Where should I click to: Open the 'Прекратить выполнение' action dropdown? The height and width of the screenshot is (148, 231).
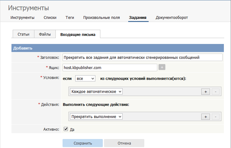(x=96, y=117)
